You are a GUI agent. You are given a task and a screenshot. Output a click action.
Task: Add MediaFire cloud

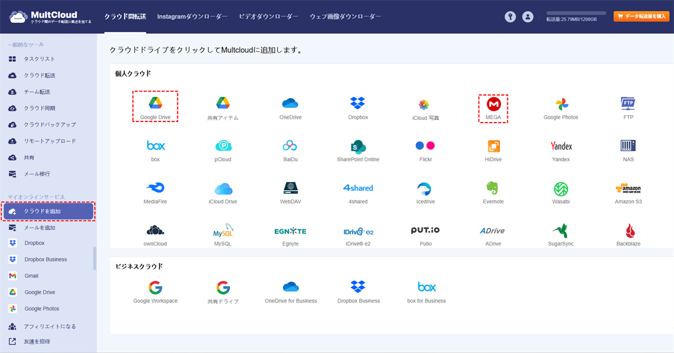155,188
